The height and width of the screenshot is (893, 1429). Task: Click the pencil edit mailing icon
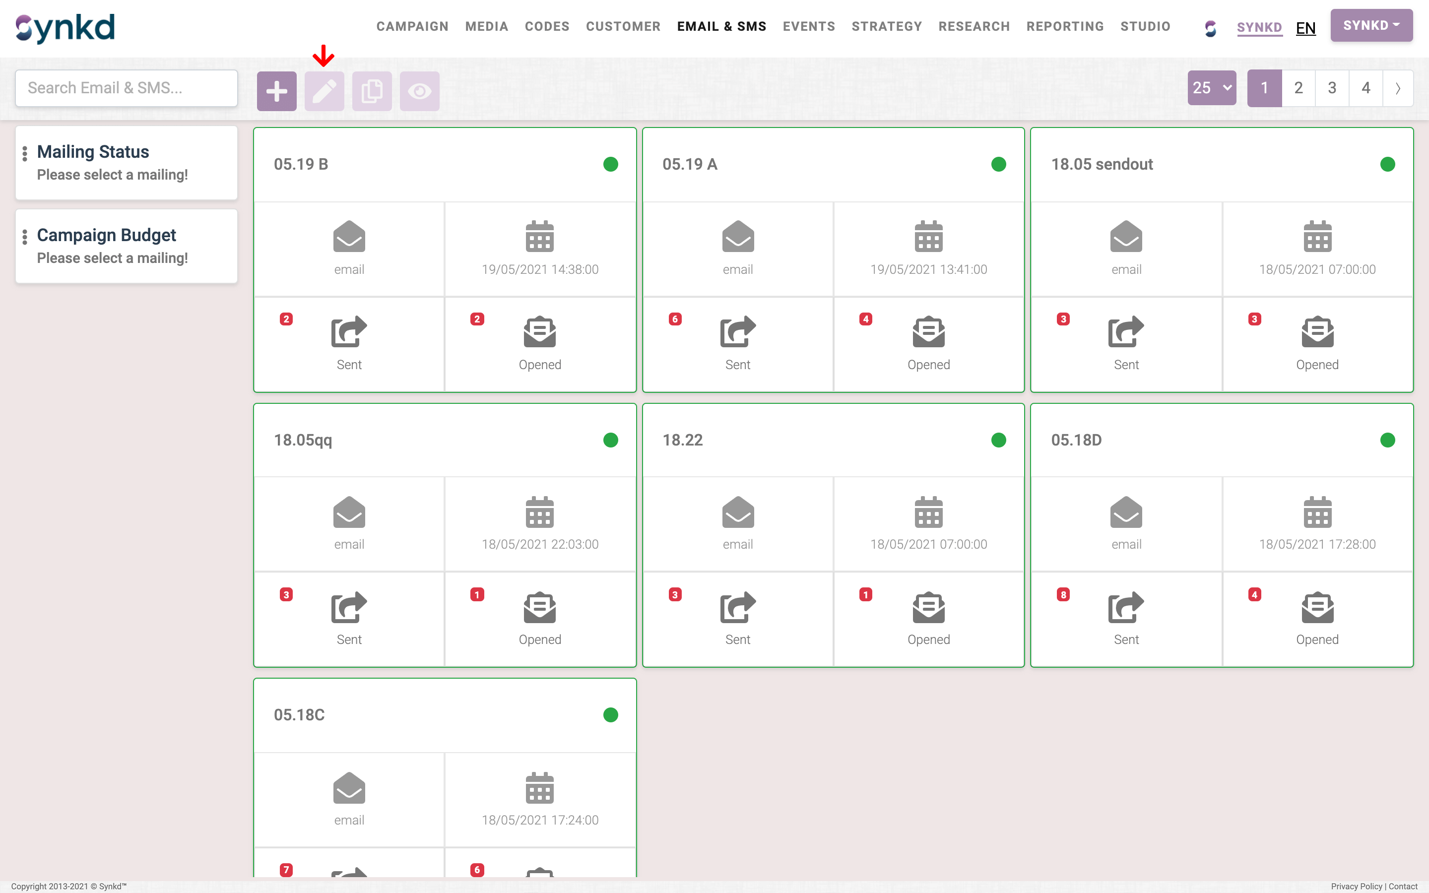[324, 91]
